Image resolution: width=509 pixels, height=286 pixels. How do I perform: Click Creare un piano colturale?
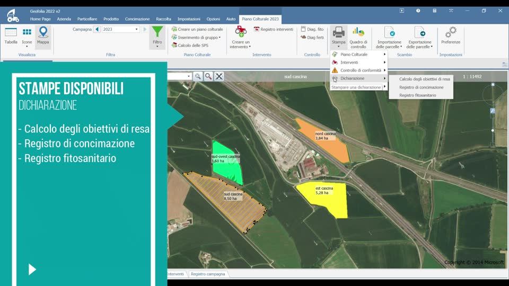click(x=197, y=29)
